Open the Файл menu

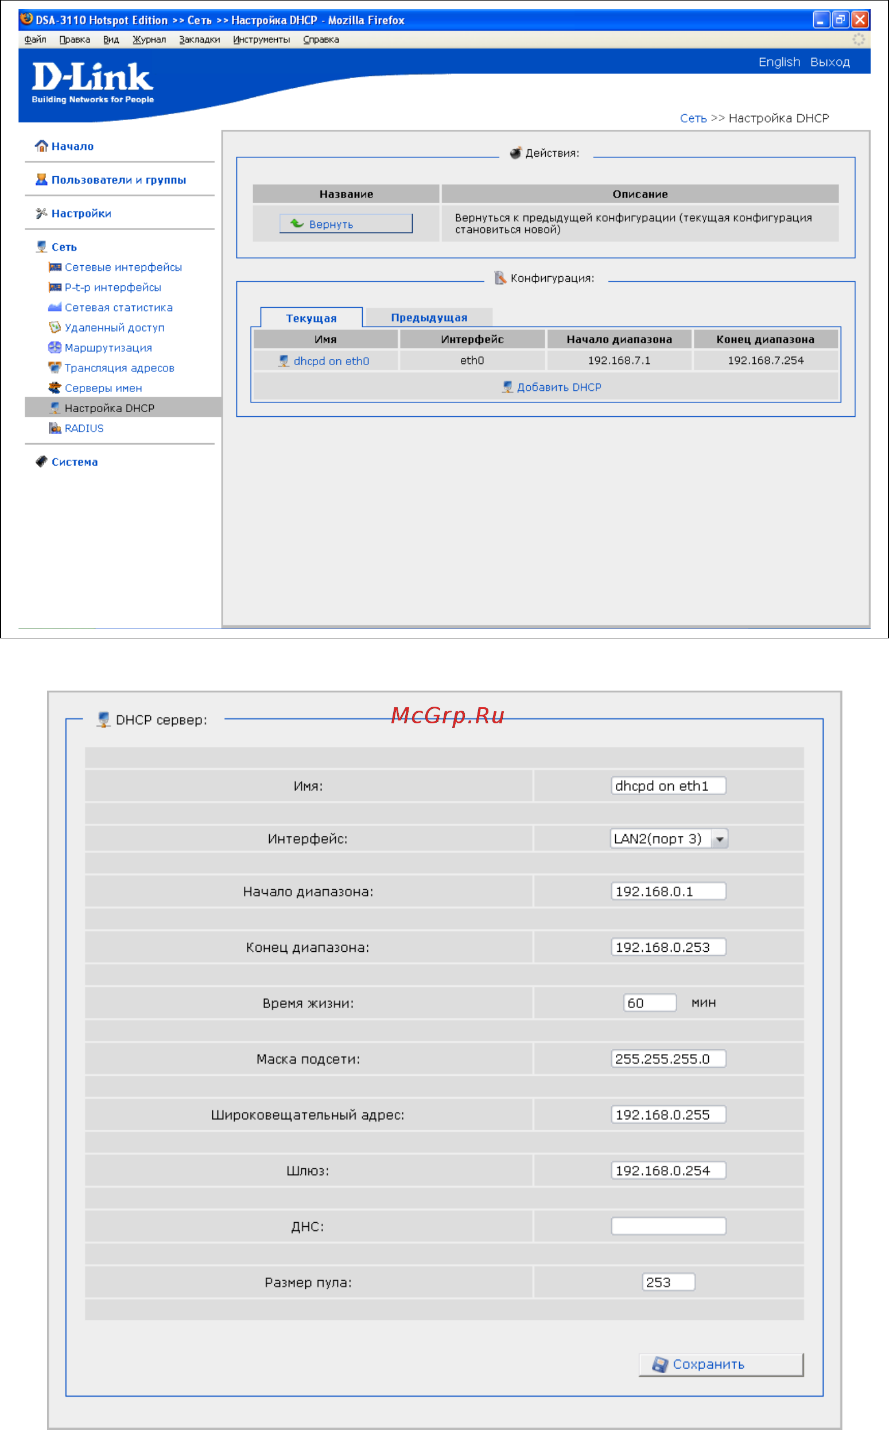coord(35,40)
